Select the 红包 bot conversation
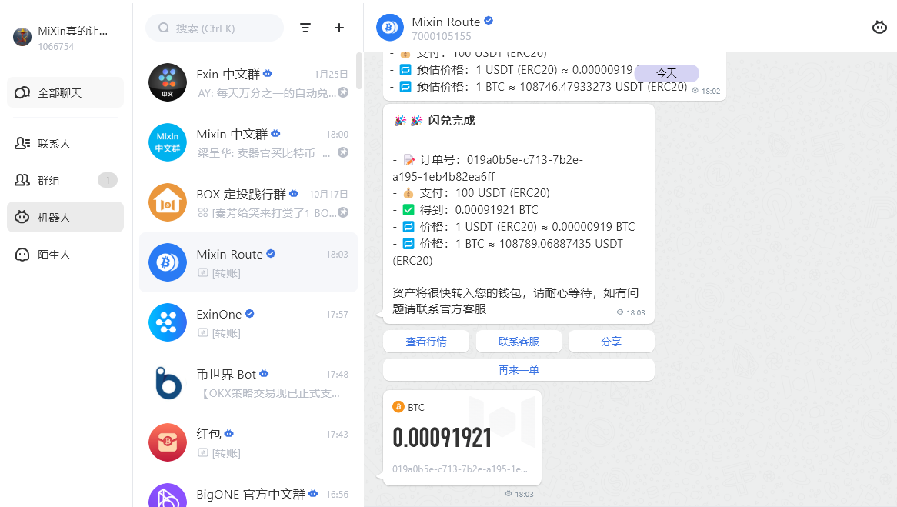The width and height of the screenshot is (897, 507). pos(248,443)
